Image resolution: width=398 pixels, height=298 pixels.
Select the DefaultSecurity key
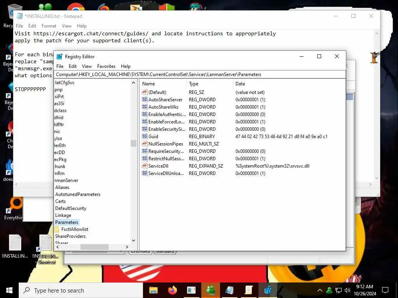71,208
